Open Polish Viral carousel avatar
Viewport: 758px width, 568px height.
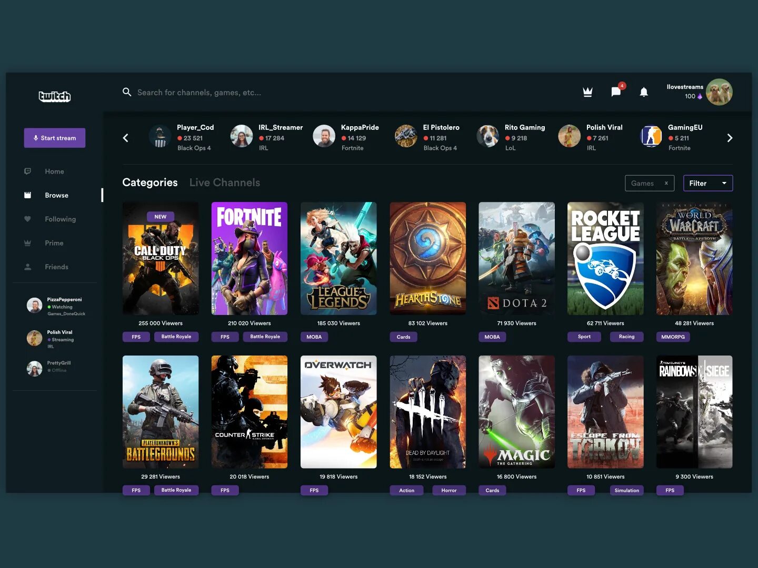pos(570,136)
